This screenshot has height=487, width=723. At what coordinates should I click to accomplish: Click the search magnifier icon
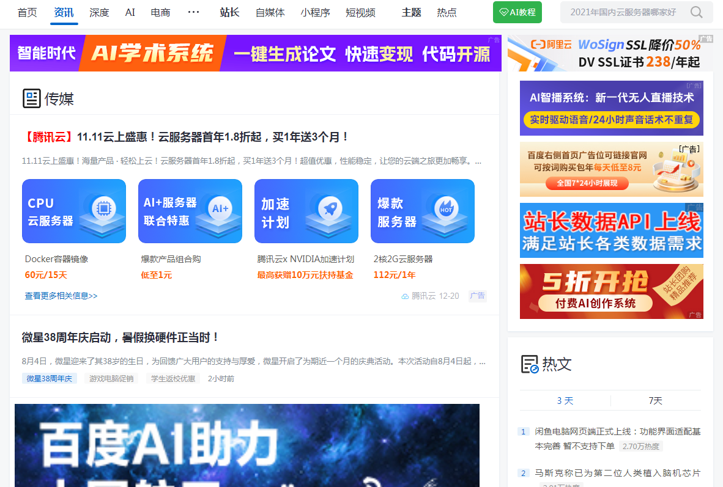[x=696, y=12]
